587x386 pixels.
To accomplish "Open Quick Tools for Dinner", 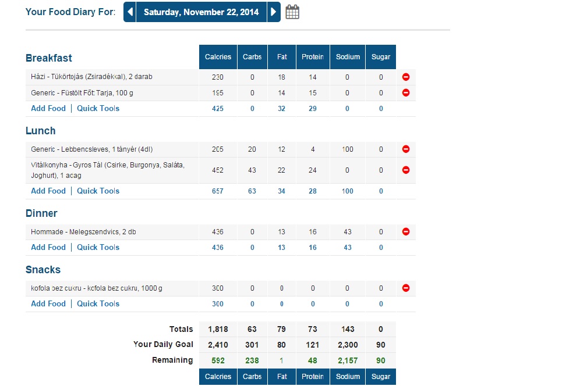I will tap(98, 248).
